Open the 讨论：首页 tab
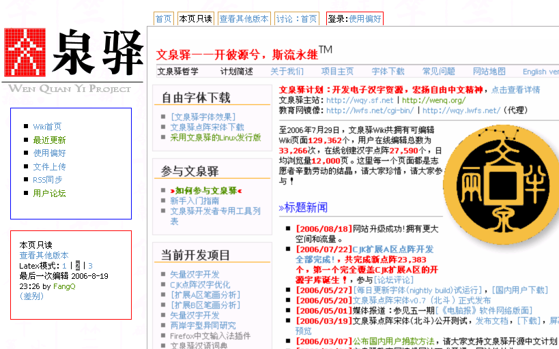Screen dimensions: 559x349 (x=297, y=19)
